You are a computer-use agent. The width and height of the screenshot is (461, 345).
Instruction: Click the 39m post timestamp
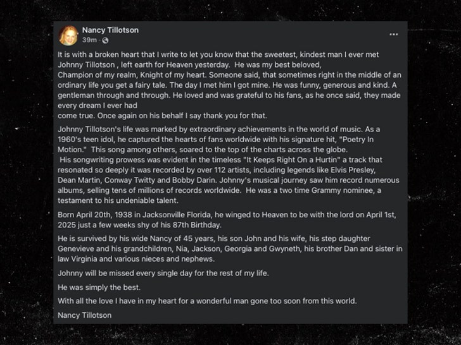tap(89, 40)
